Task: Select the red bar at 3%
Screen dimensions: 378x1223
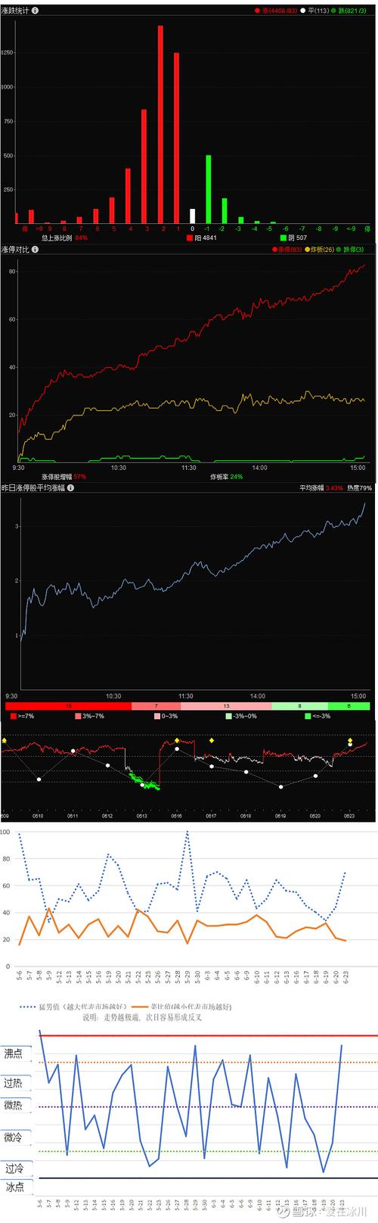Action: tap(144, 166)
